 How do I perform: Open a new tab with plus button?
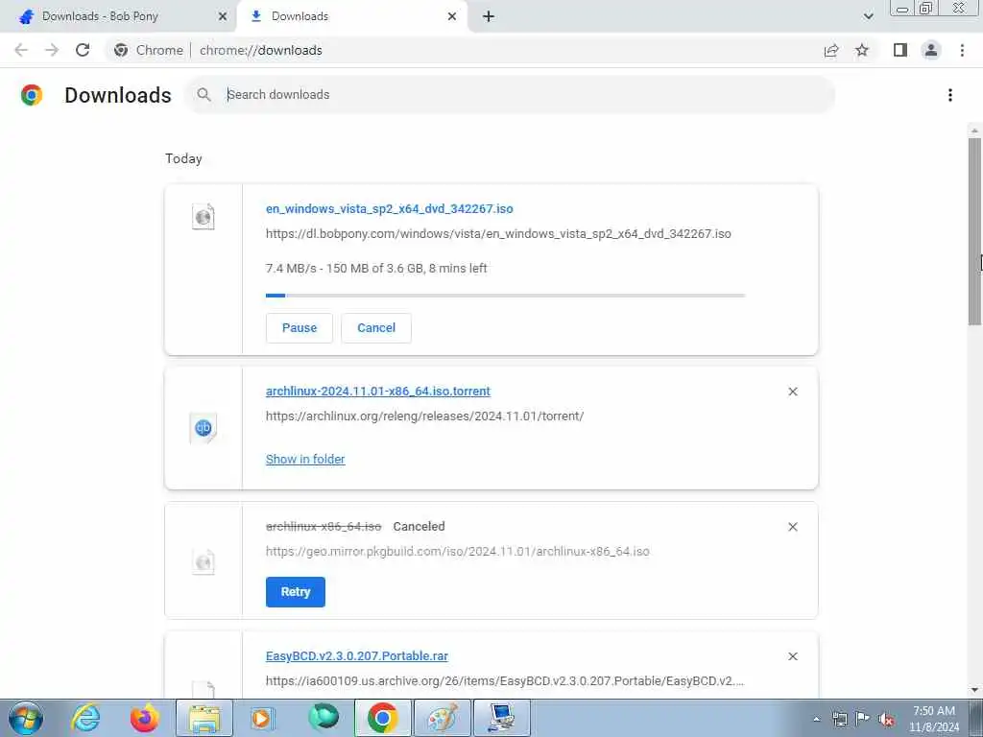[x=489, y=16]
